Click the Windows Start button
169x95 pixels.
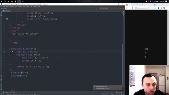2,1
